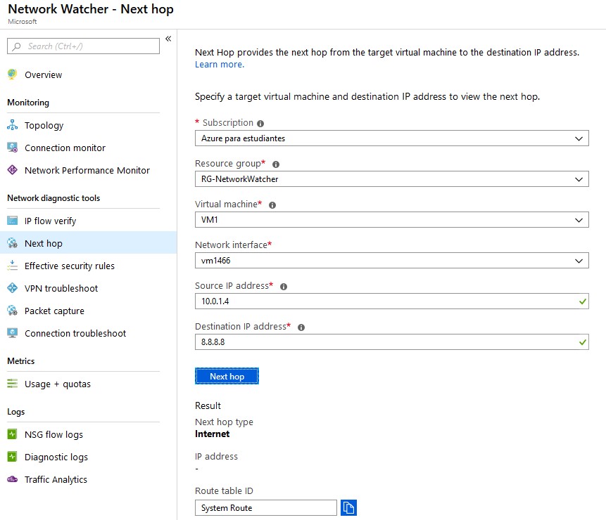Screen dimensions: 606x520
Task: Follow the Learn more link
Action: point(220,65)
